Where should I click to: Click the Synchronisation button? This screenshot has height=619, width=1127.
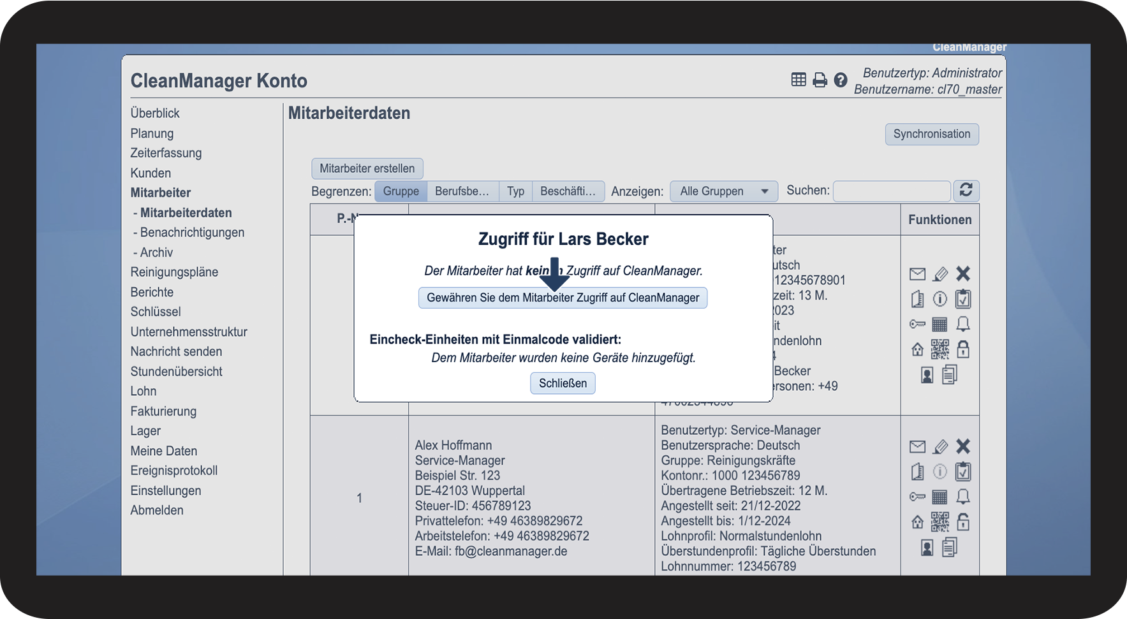(x=932, y=134)
